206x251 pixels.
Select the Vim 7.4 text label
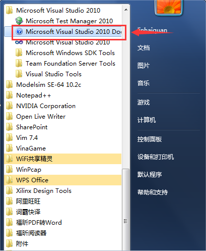tap(27, 138)
